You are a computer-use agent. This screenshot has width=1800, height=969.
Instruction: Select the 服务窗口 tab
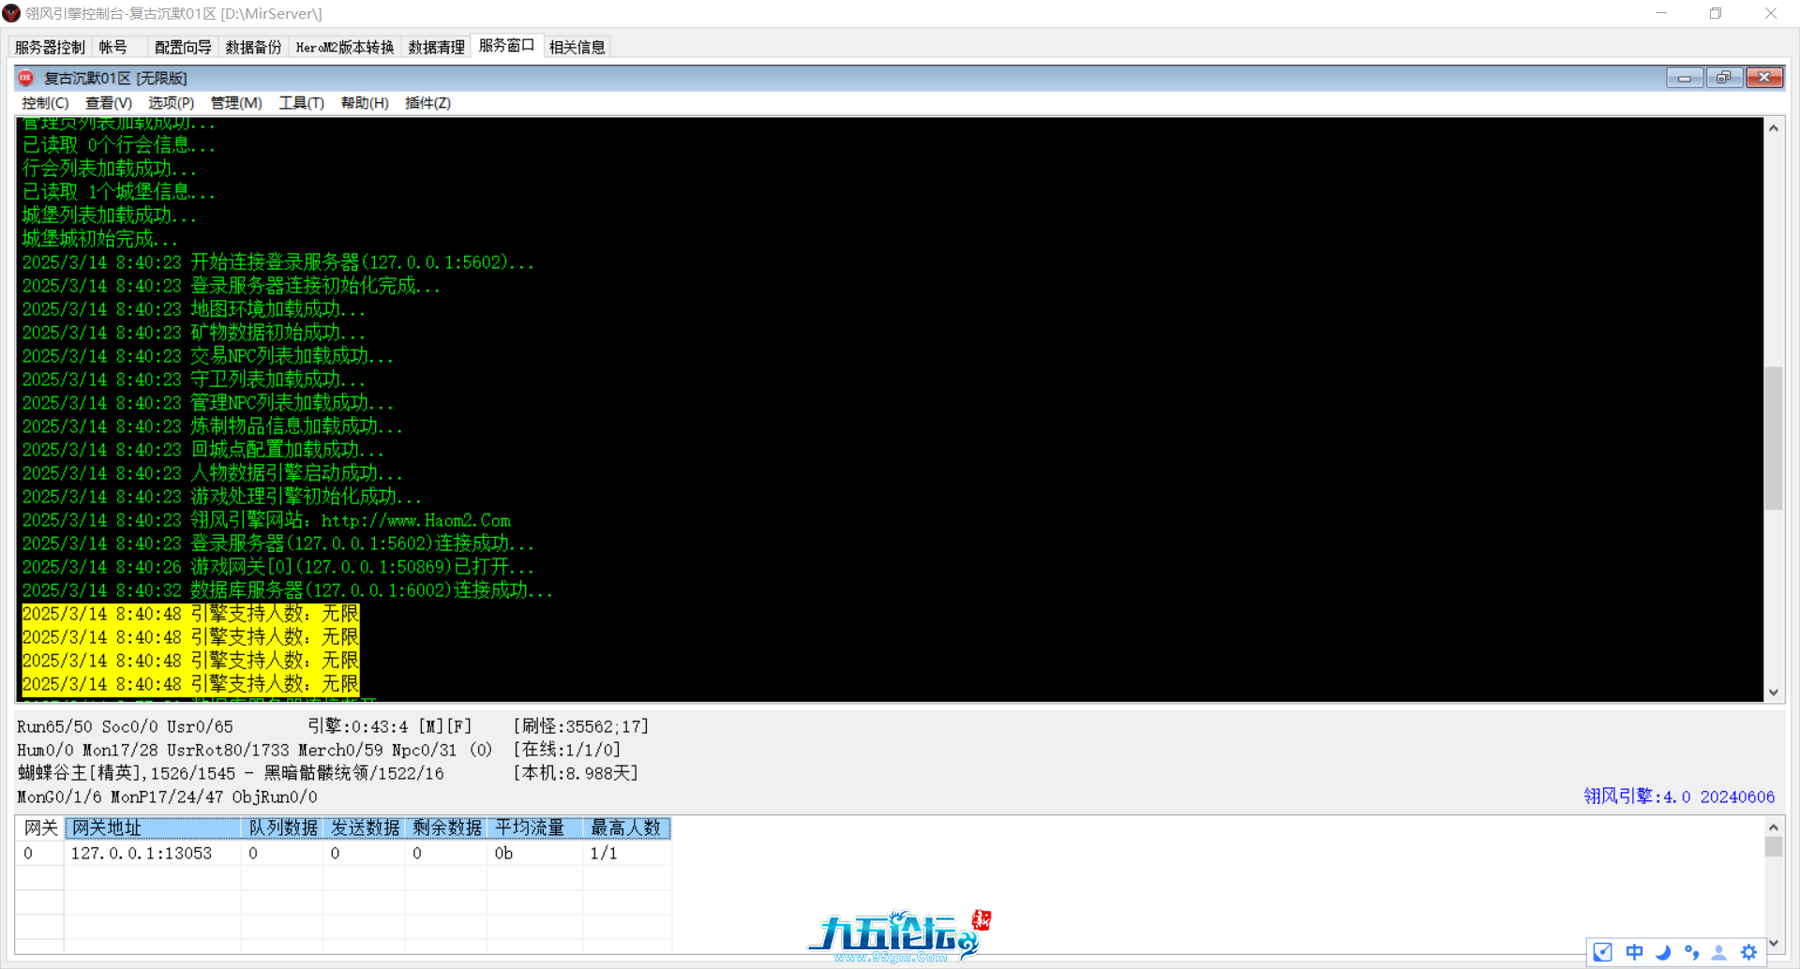pyautogui.click(x=506, y=45)
